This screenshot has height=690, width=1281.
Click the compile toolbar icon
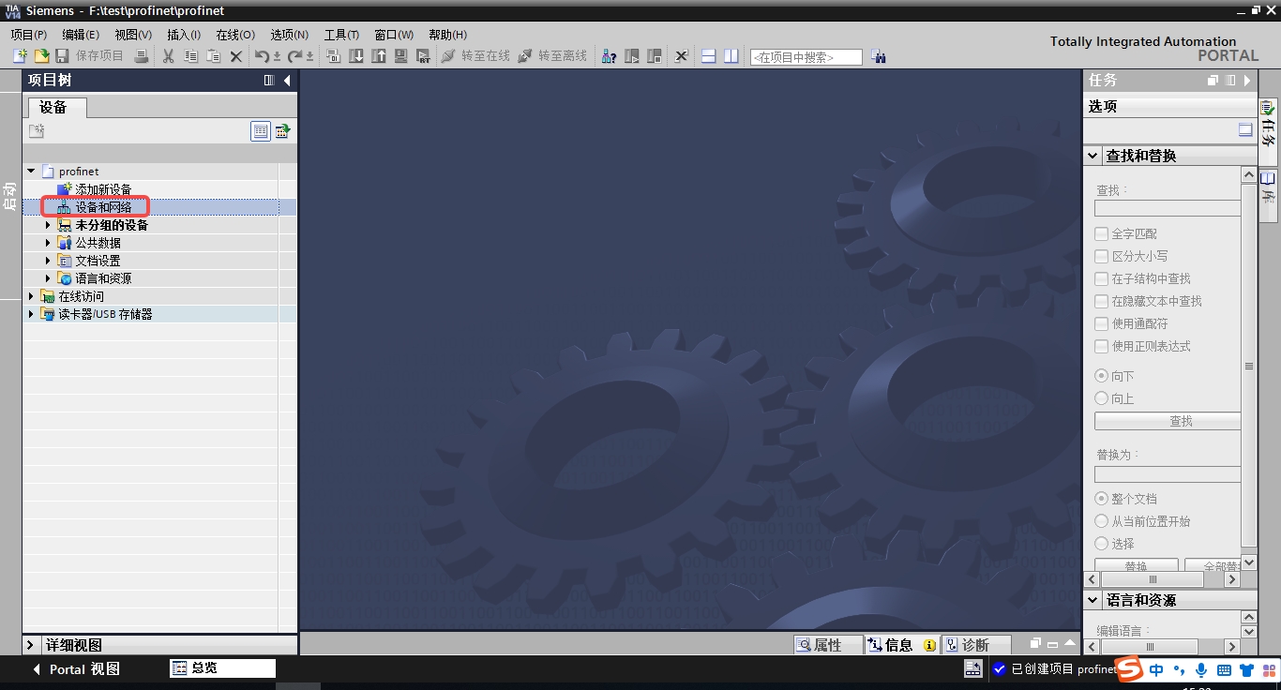pos(333,56)
